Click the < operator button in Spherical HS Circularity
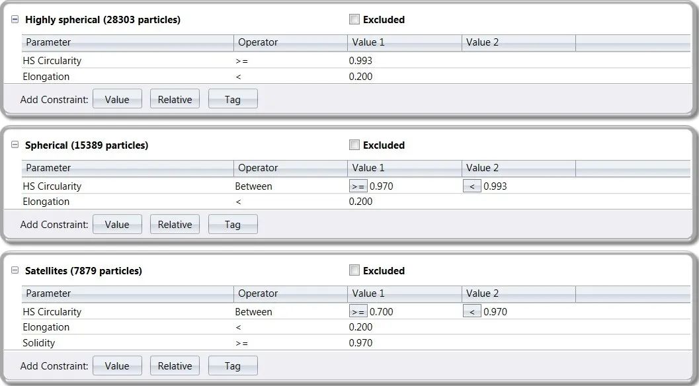 pyautogui.click(x=472, y=186)
